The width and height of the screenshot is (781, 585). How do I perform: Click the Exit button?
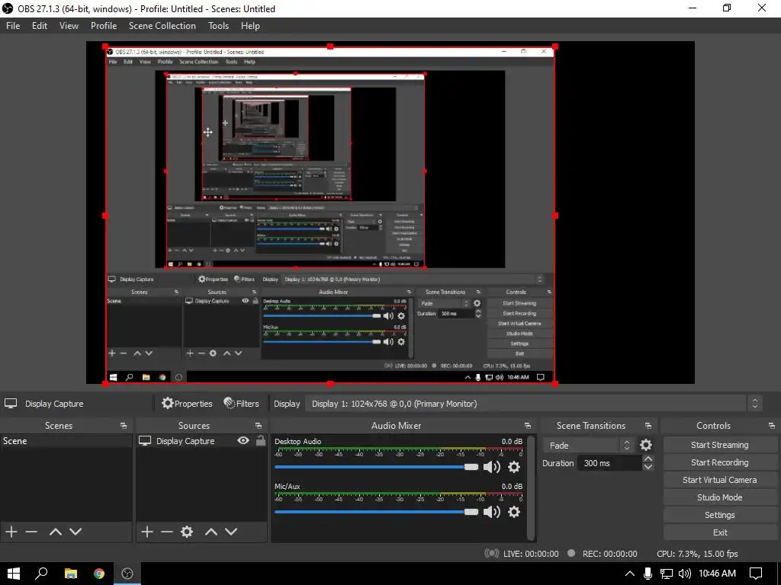720,532
